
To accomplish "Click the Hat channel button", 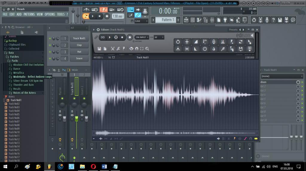I will [x=79, y=52].
